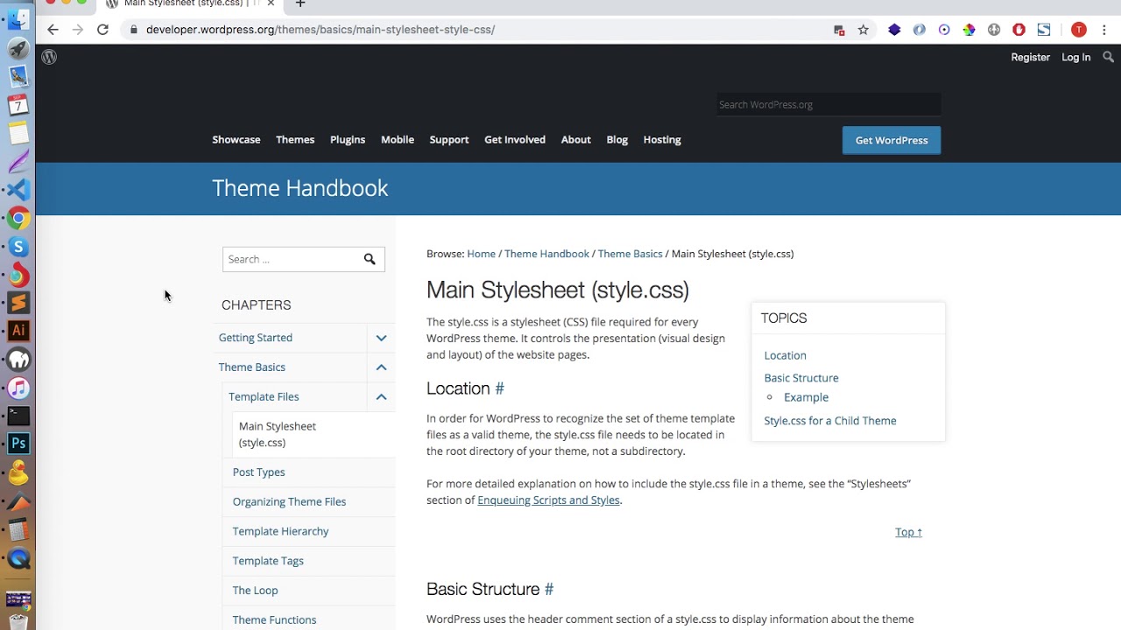This screenshot has height=630, width=1121.
Task: Collapse the Theme Basics chapter
Action: point(381,367)
